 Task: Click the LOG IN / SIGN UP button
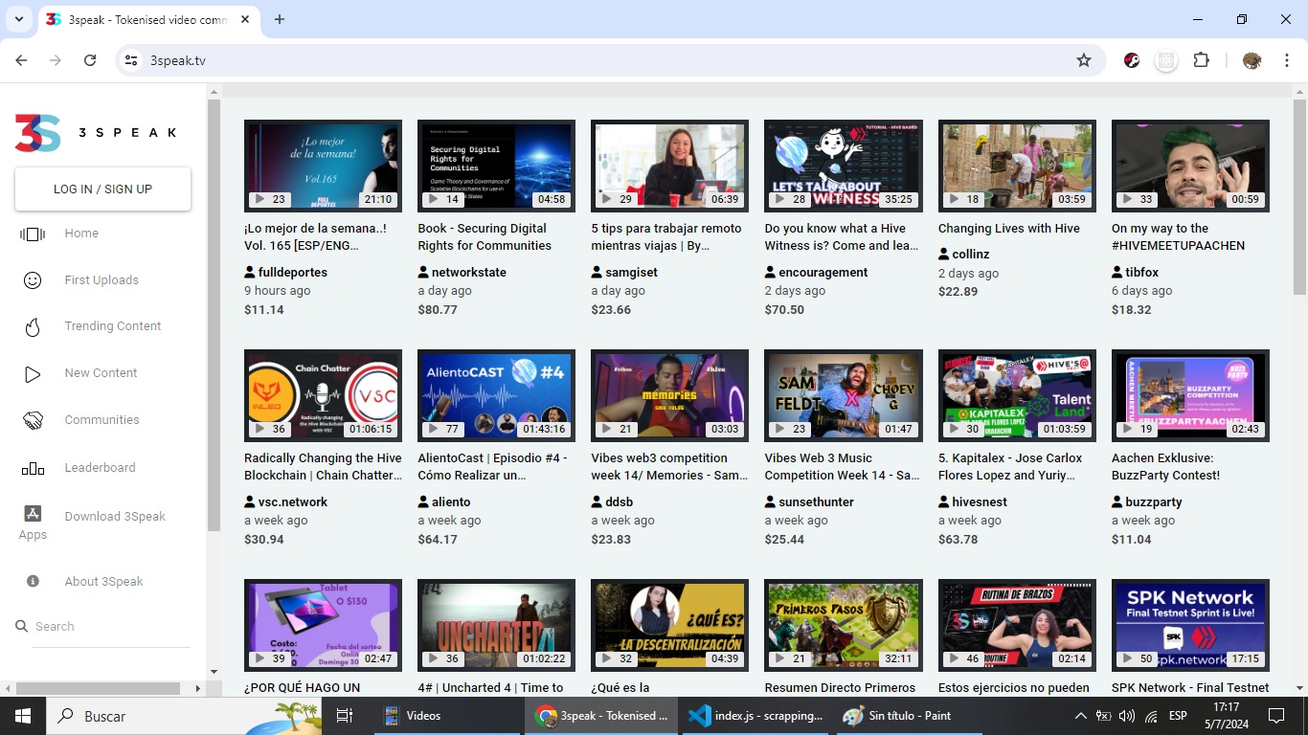tap(102, 189)
